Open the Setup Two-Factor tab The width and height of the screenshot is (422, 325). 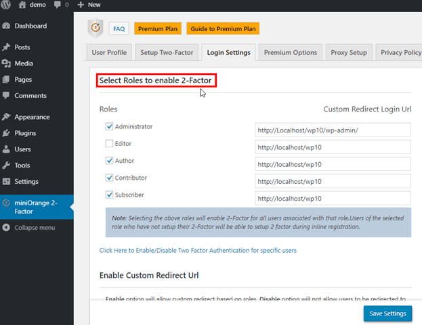click(x=167, y=52)
